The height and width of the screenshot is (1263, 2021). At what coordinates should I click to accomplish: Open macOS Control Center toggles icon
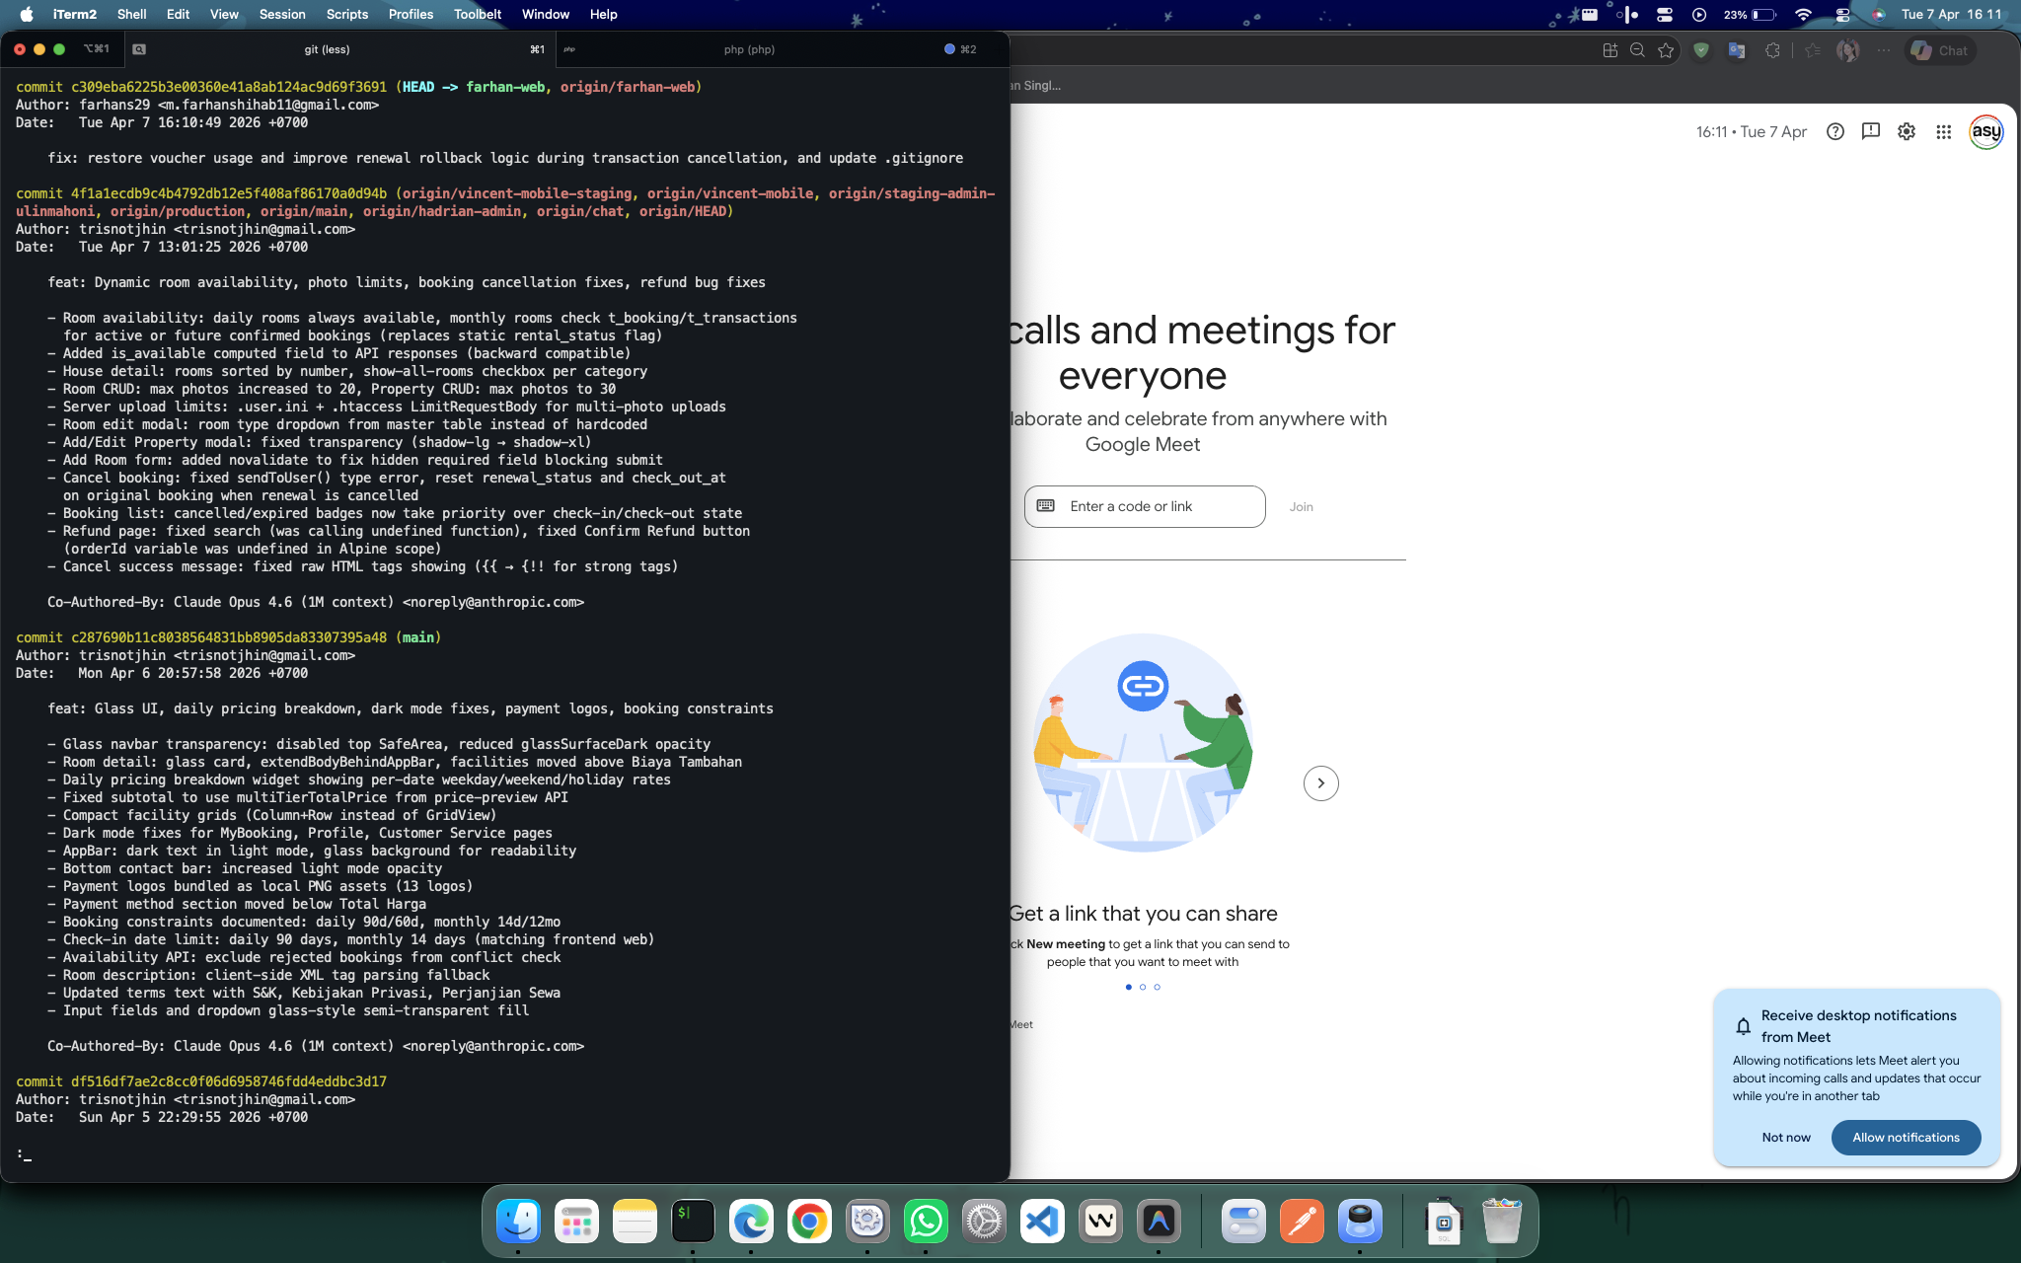pyautogui.click(x=1842, y=15)
